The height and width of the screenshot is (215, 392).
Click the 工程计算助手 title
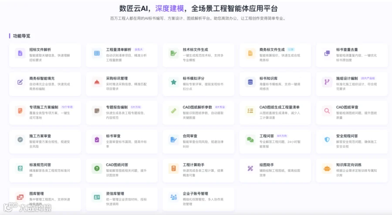click(x=193, y=165)
